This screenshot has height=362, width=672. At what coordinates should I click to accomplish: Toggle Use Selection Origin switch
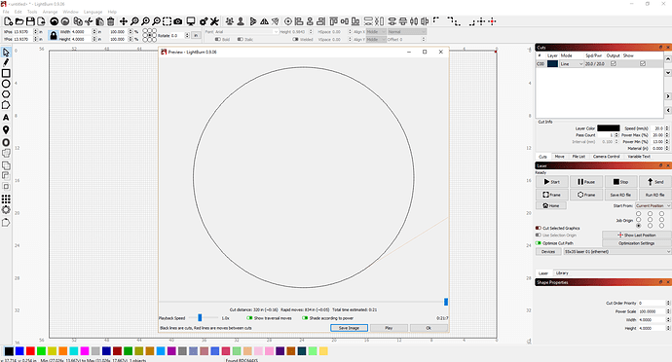coord(539,235)
